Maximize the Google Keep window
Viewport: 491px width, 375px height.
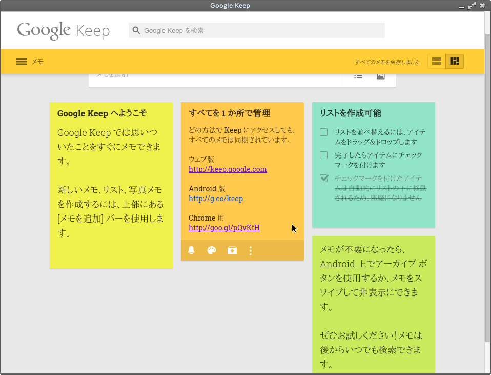472,6
